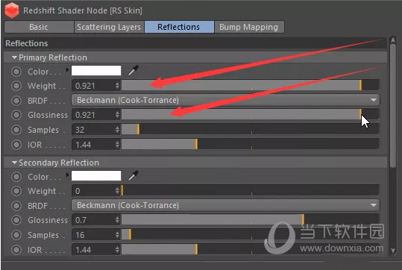This screenshot has width=402, height=270.
Task: Click Secondary Samples value stepper arrows
Action: coord(117,235)
